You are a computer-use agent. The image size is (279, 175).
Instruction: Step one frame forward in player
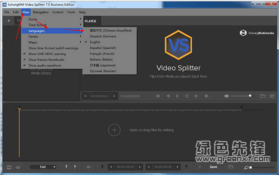pos(196,96)
